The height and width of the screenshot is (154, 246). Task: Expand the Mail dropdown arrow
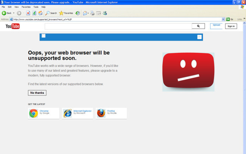[88, 13]
